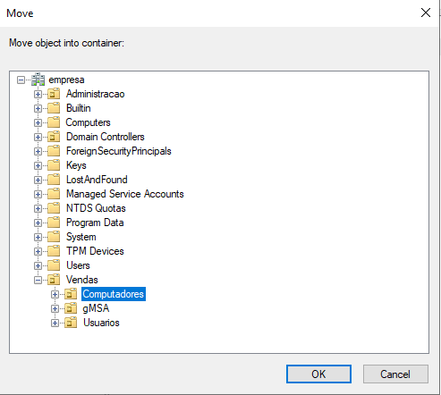Collapse the Vendas node

38,280
